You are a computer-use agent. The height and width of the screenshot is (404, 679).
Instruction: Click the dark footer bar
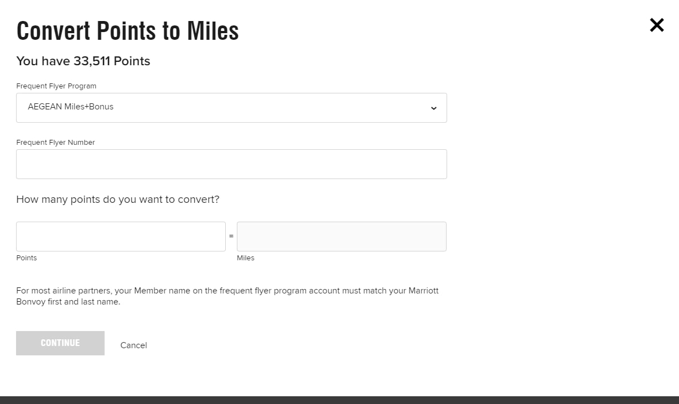[x=339, y=400]
